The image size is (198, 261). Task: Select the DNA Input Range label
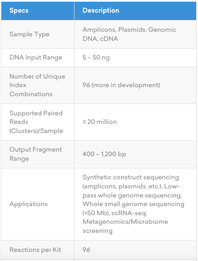pos(36,58)
